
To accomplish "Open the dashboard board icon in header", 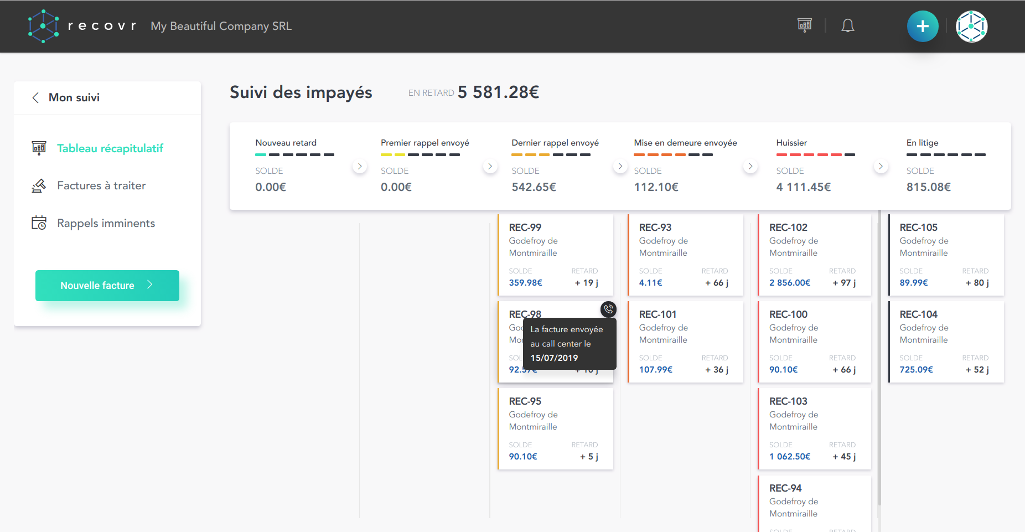I will pyautogui.click(x=805, y=25).
